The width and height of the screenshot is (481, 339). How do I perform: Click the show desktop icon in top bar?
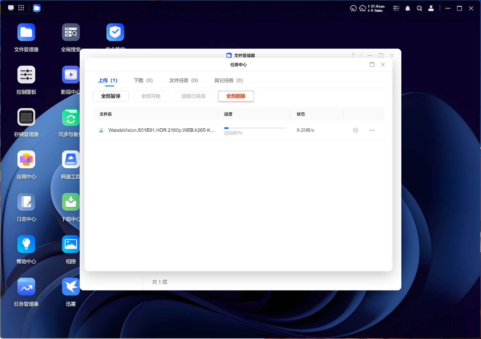(11, 8)
